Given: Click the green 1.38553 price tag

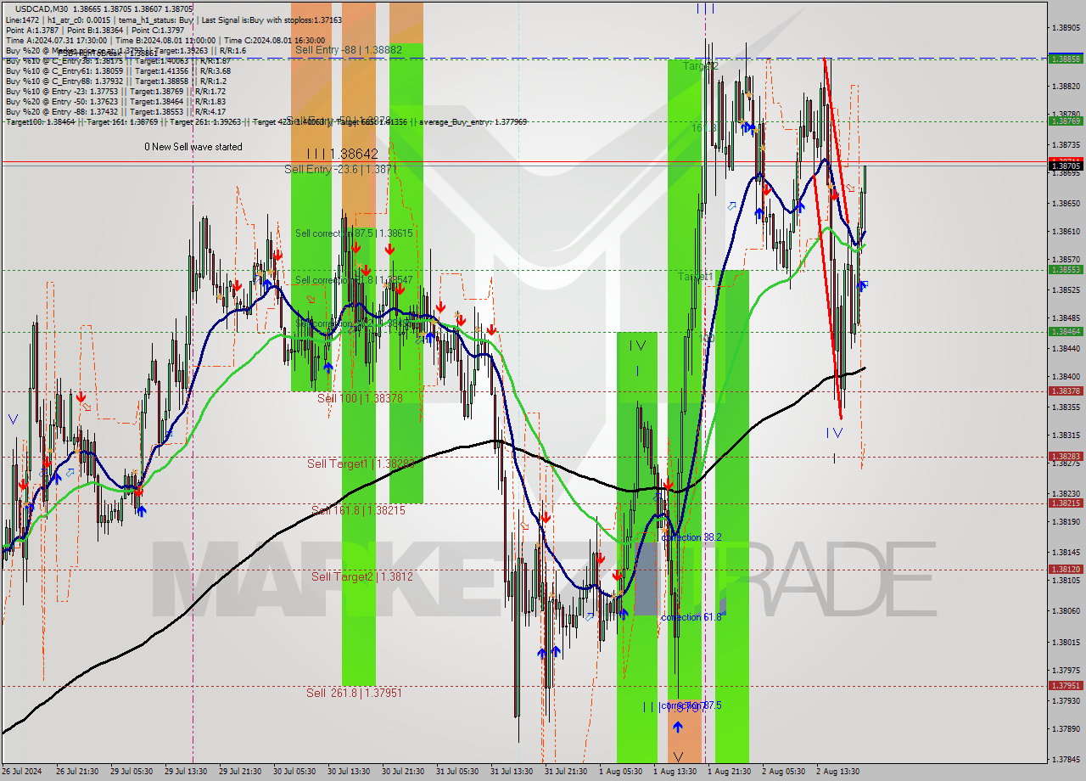Looking at the screenshot, I should (x=1066, y=269).
